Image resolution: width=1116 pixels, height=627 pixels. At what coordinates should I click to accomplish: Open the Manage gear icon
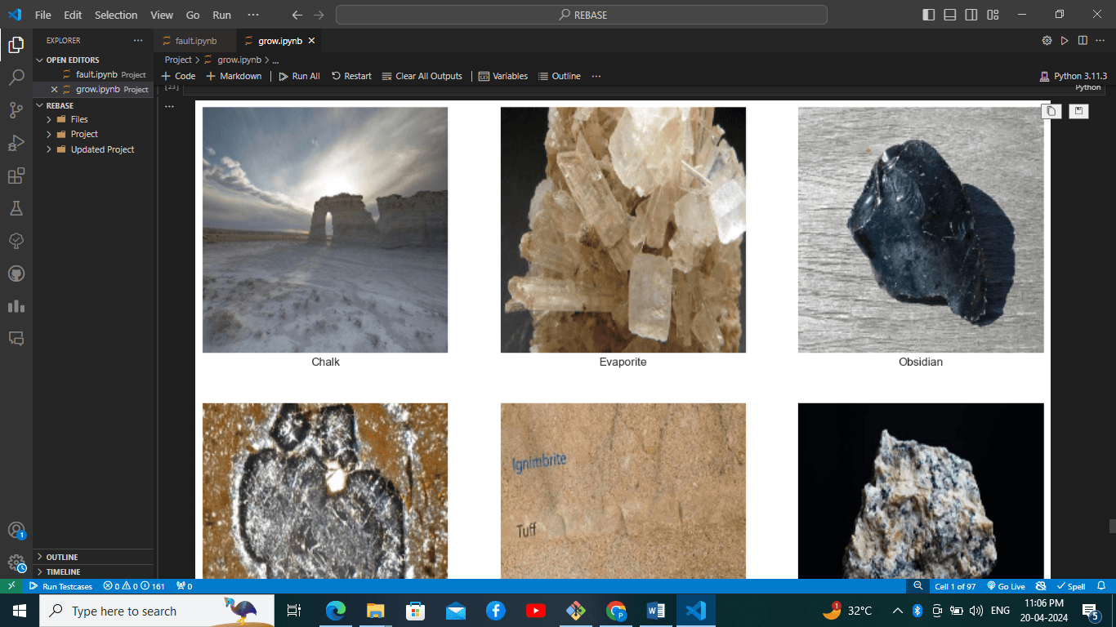pyautogui.click(x=16, y=563)
